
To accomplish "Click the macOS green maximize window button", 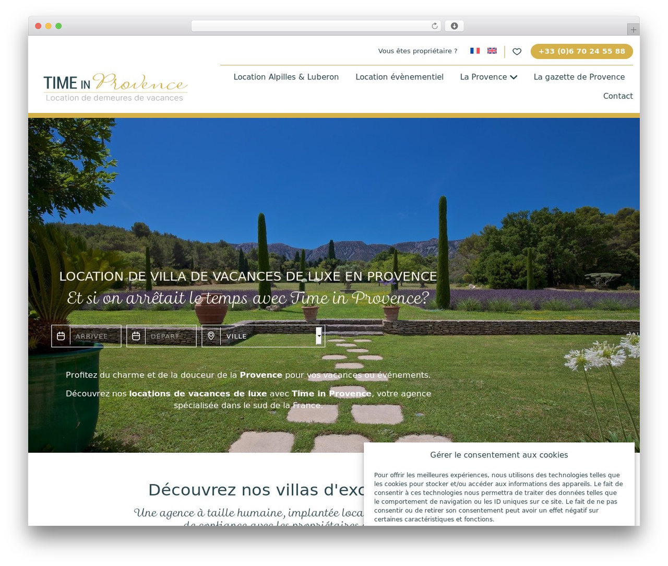I will click(x=58, y=26).
